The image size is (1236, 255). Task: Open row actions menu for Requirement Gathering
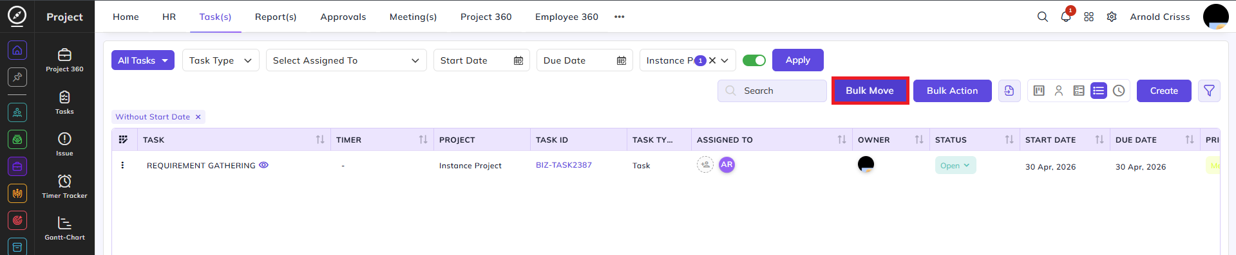(x=122, y=165)
